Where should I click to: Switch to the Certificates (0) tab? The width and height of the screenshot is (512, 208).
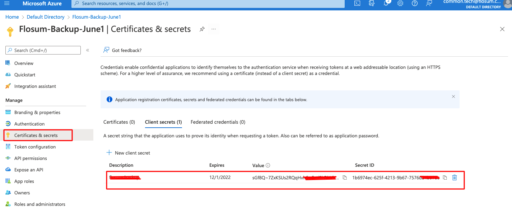119,122
